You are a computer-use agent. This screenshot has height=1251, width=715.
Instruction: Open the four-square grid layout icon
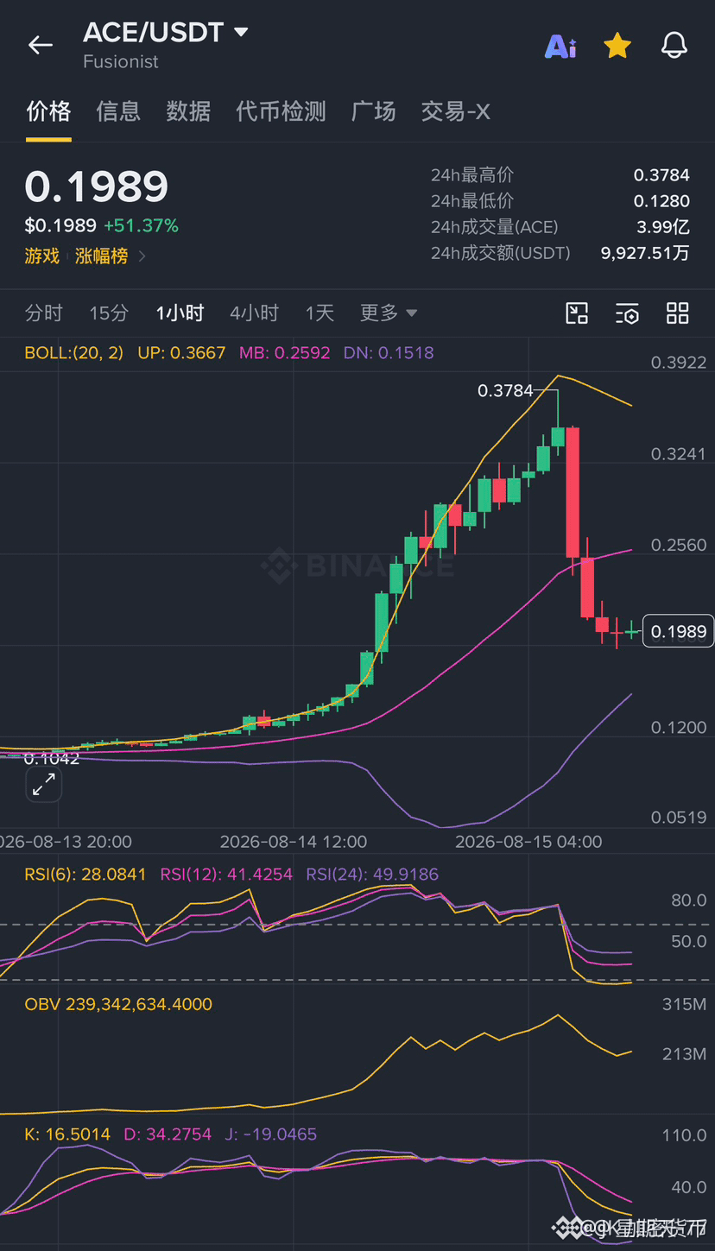(x=678, y=313)
